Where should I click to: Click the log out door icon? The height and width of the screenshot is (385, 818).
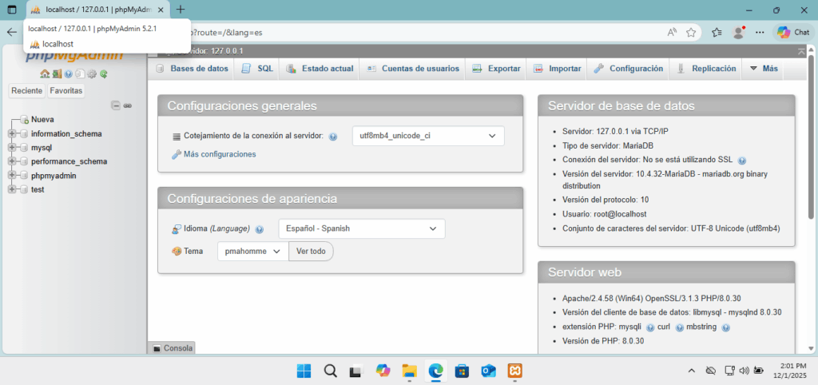pos(57,73)
